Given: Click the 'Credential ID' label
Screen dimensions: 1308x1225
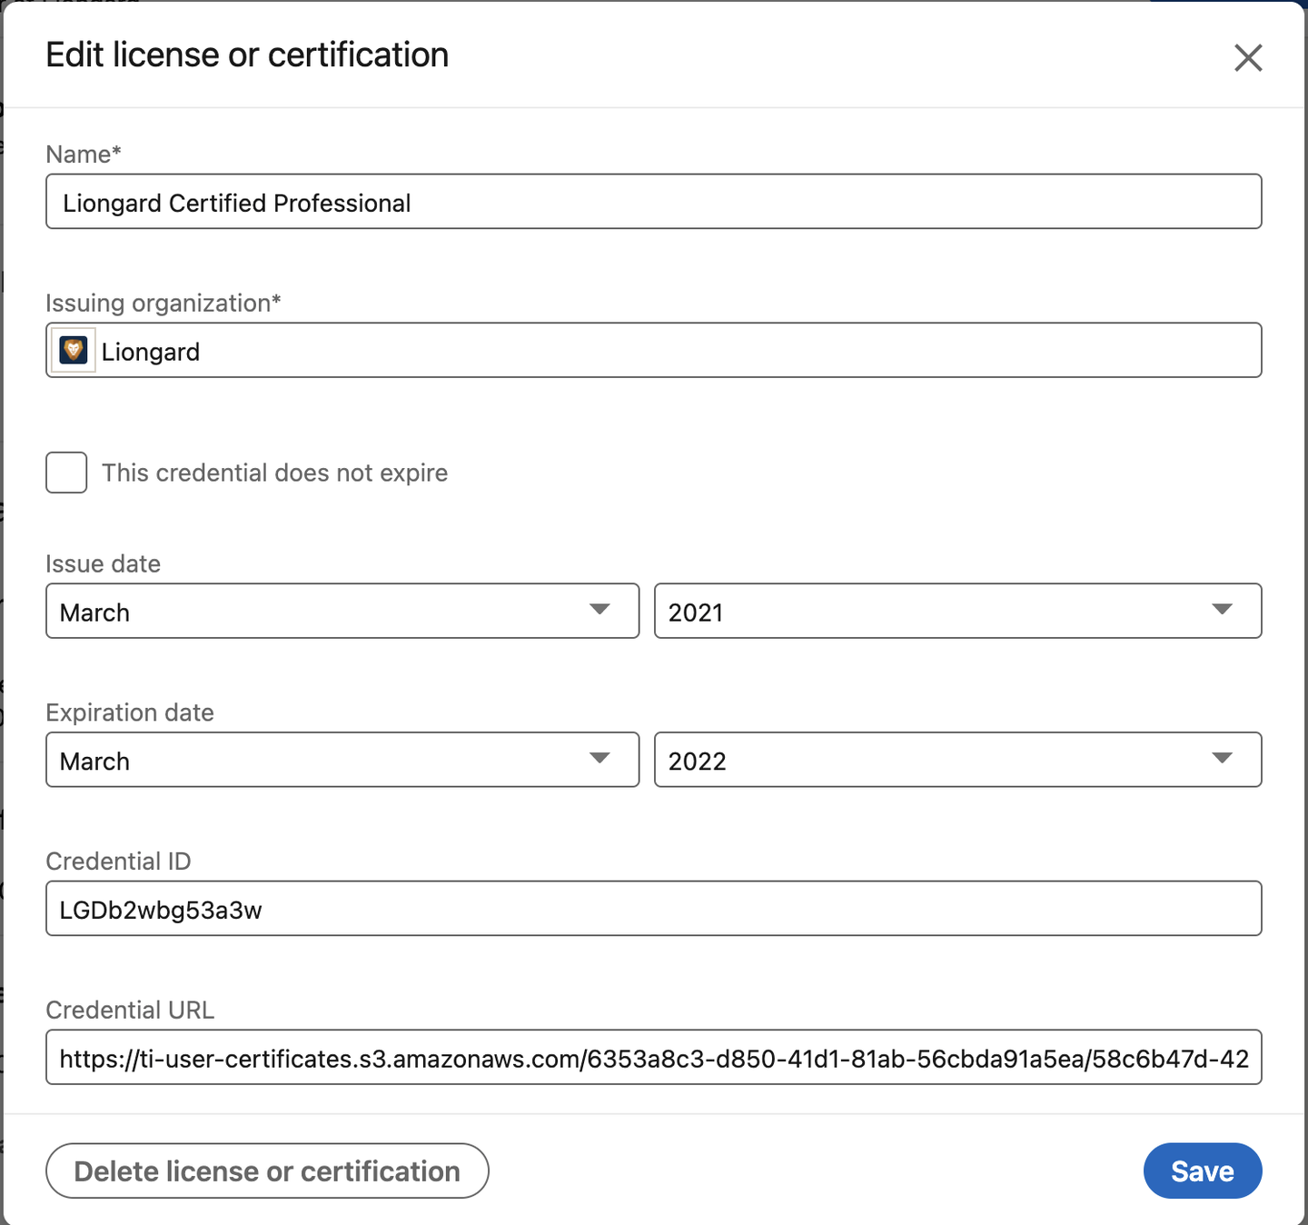Looking at the screenshot, I should tap(118, 861).
